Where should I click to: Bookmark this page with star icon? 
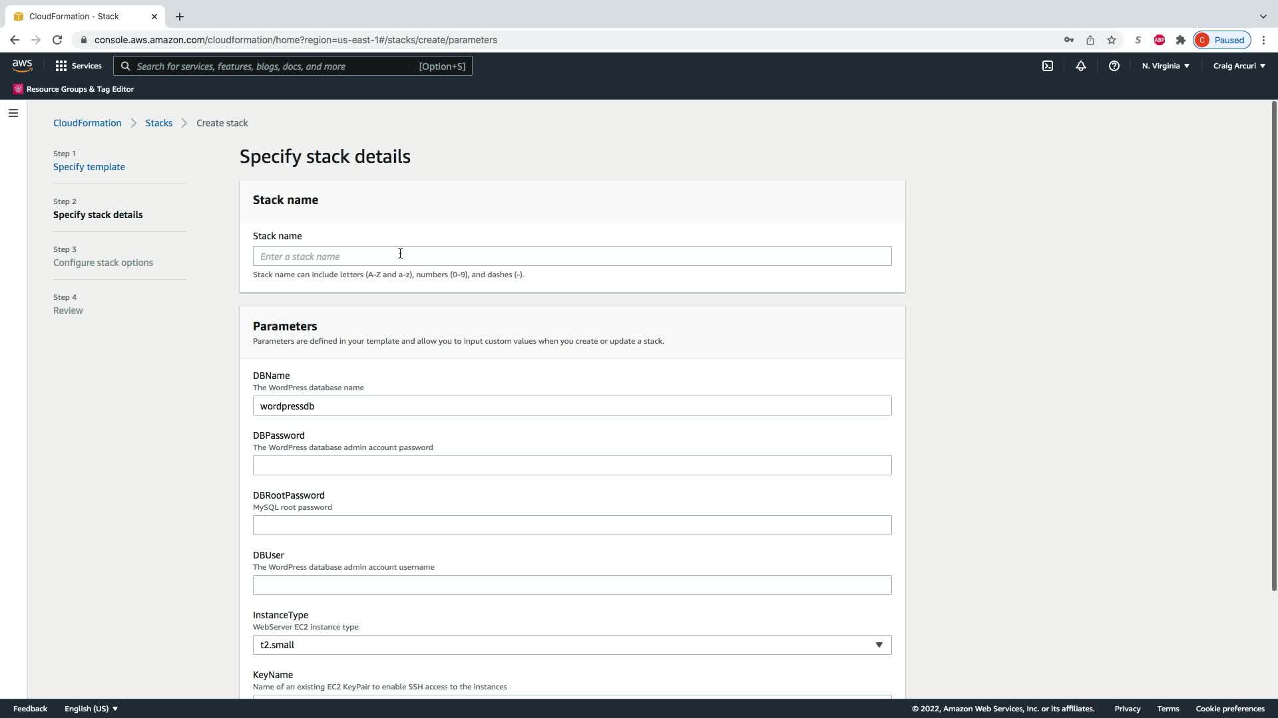click(1111, 40)
